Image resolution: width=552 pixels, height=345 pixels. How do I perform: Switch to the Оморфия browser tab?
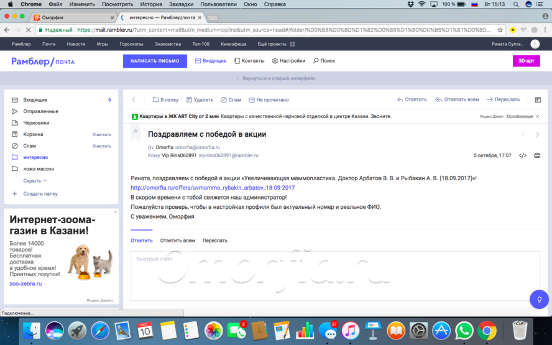pyautogui.click(x=73, y=17)
